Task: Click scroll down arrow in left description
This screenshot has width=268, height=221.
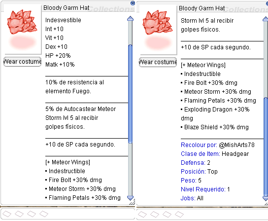Action: coord(130,198)
